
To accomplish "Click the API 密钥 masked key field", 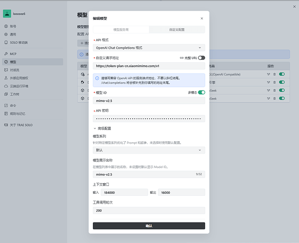I will [149, 119].
